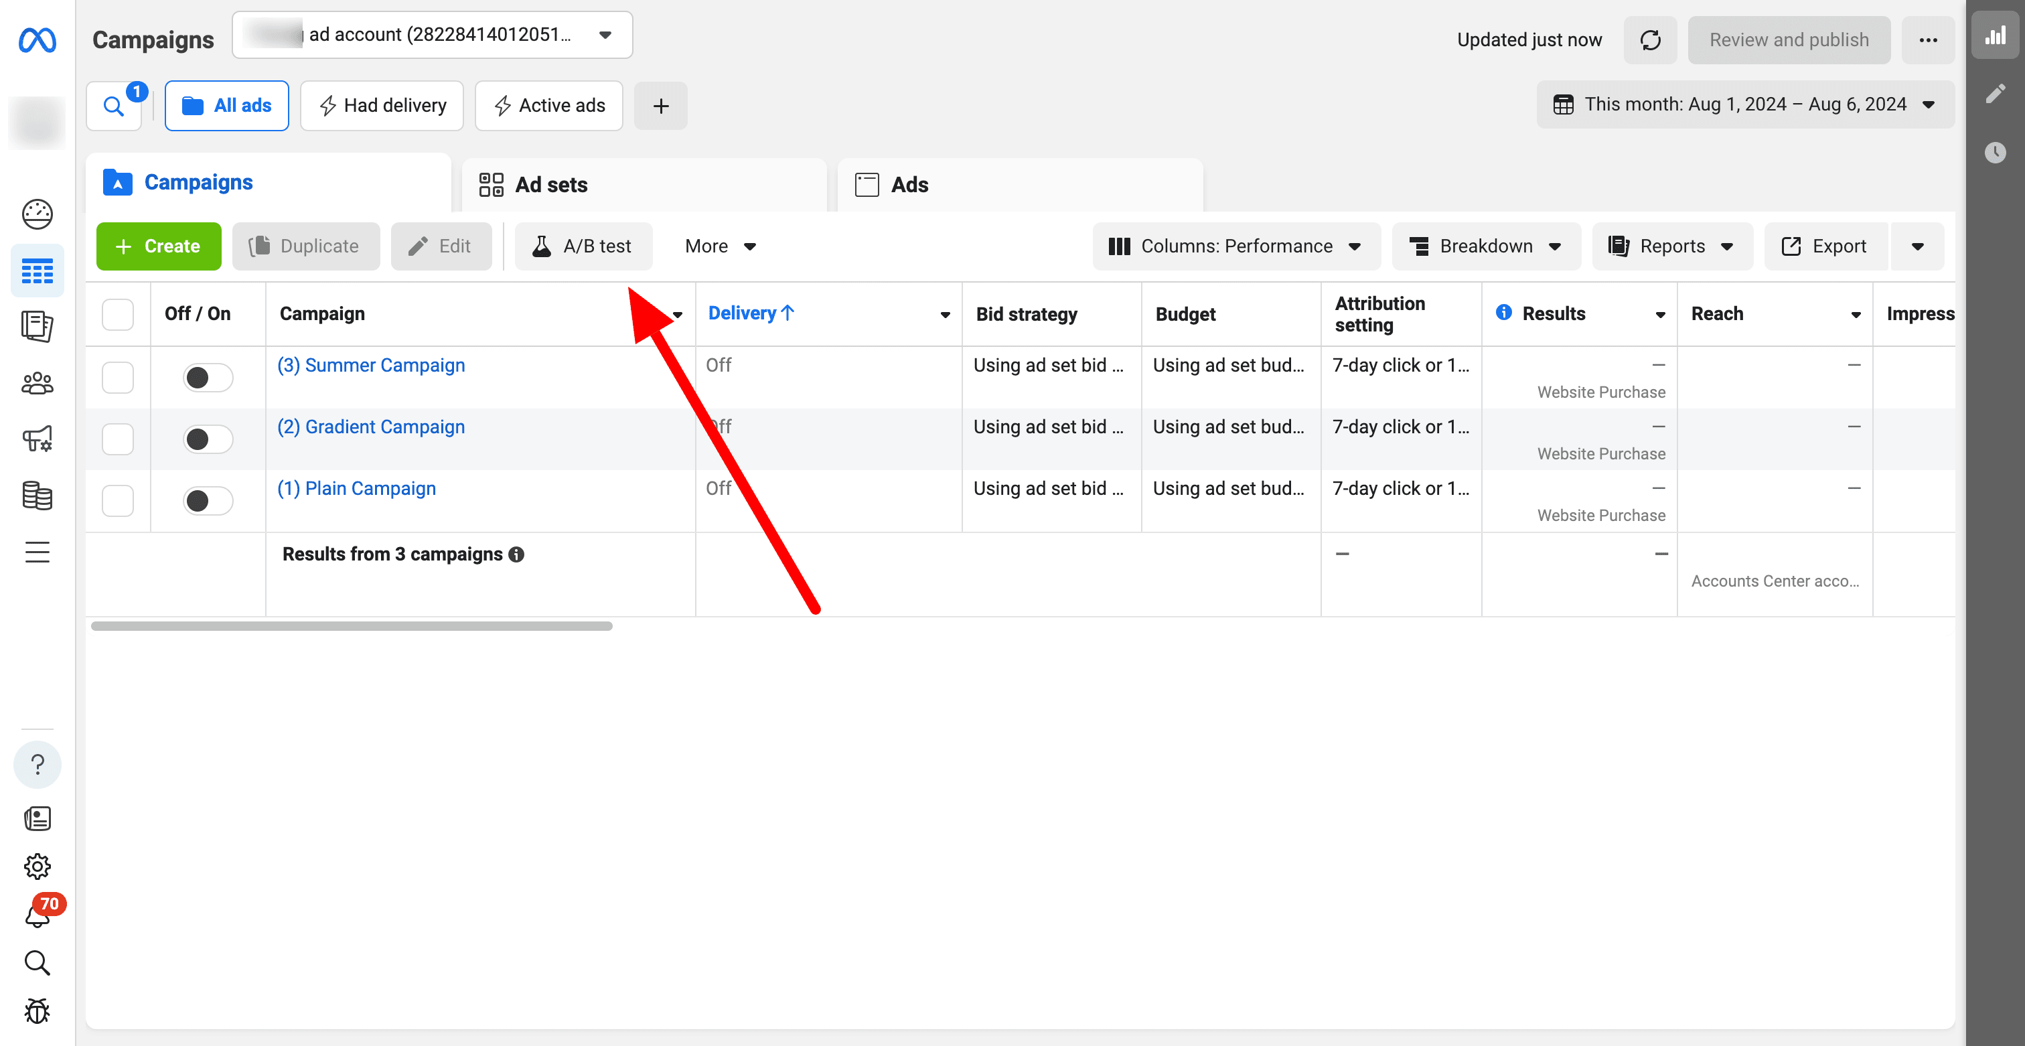Open the ad account selector dropdown
This screenshot has width=2025, height=1046.
[431, 35]
